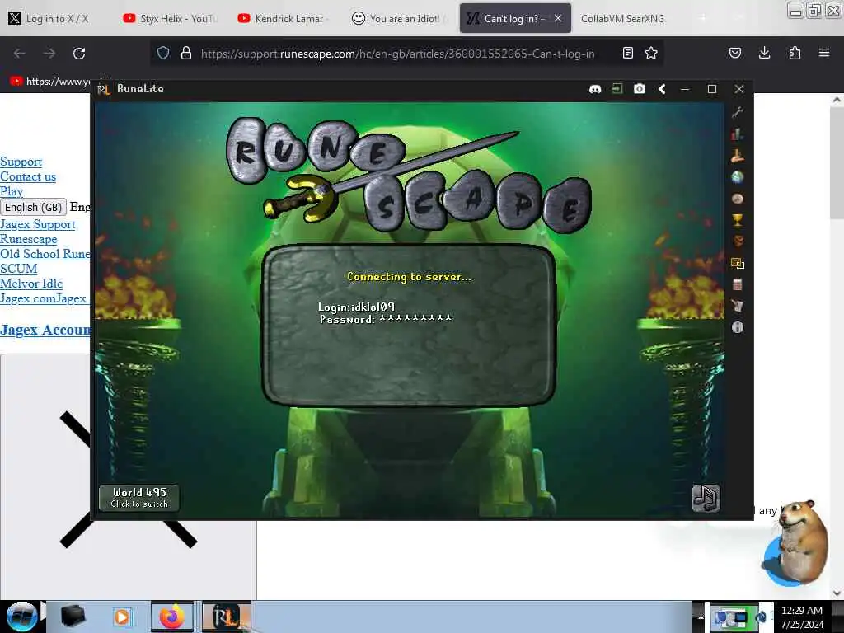844x633 pixels.
Task: Collapse the RuneLite sidebar with the chevron arrow
Action: tap(662, 89)
